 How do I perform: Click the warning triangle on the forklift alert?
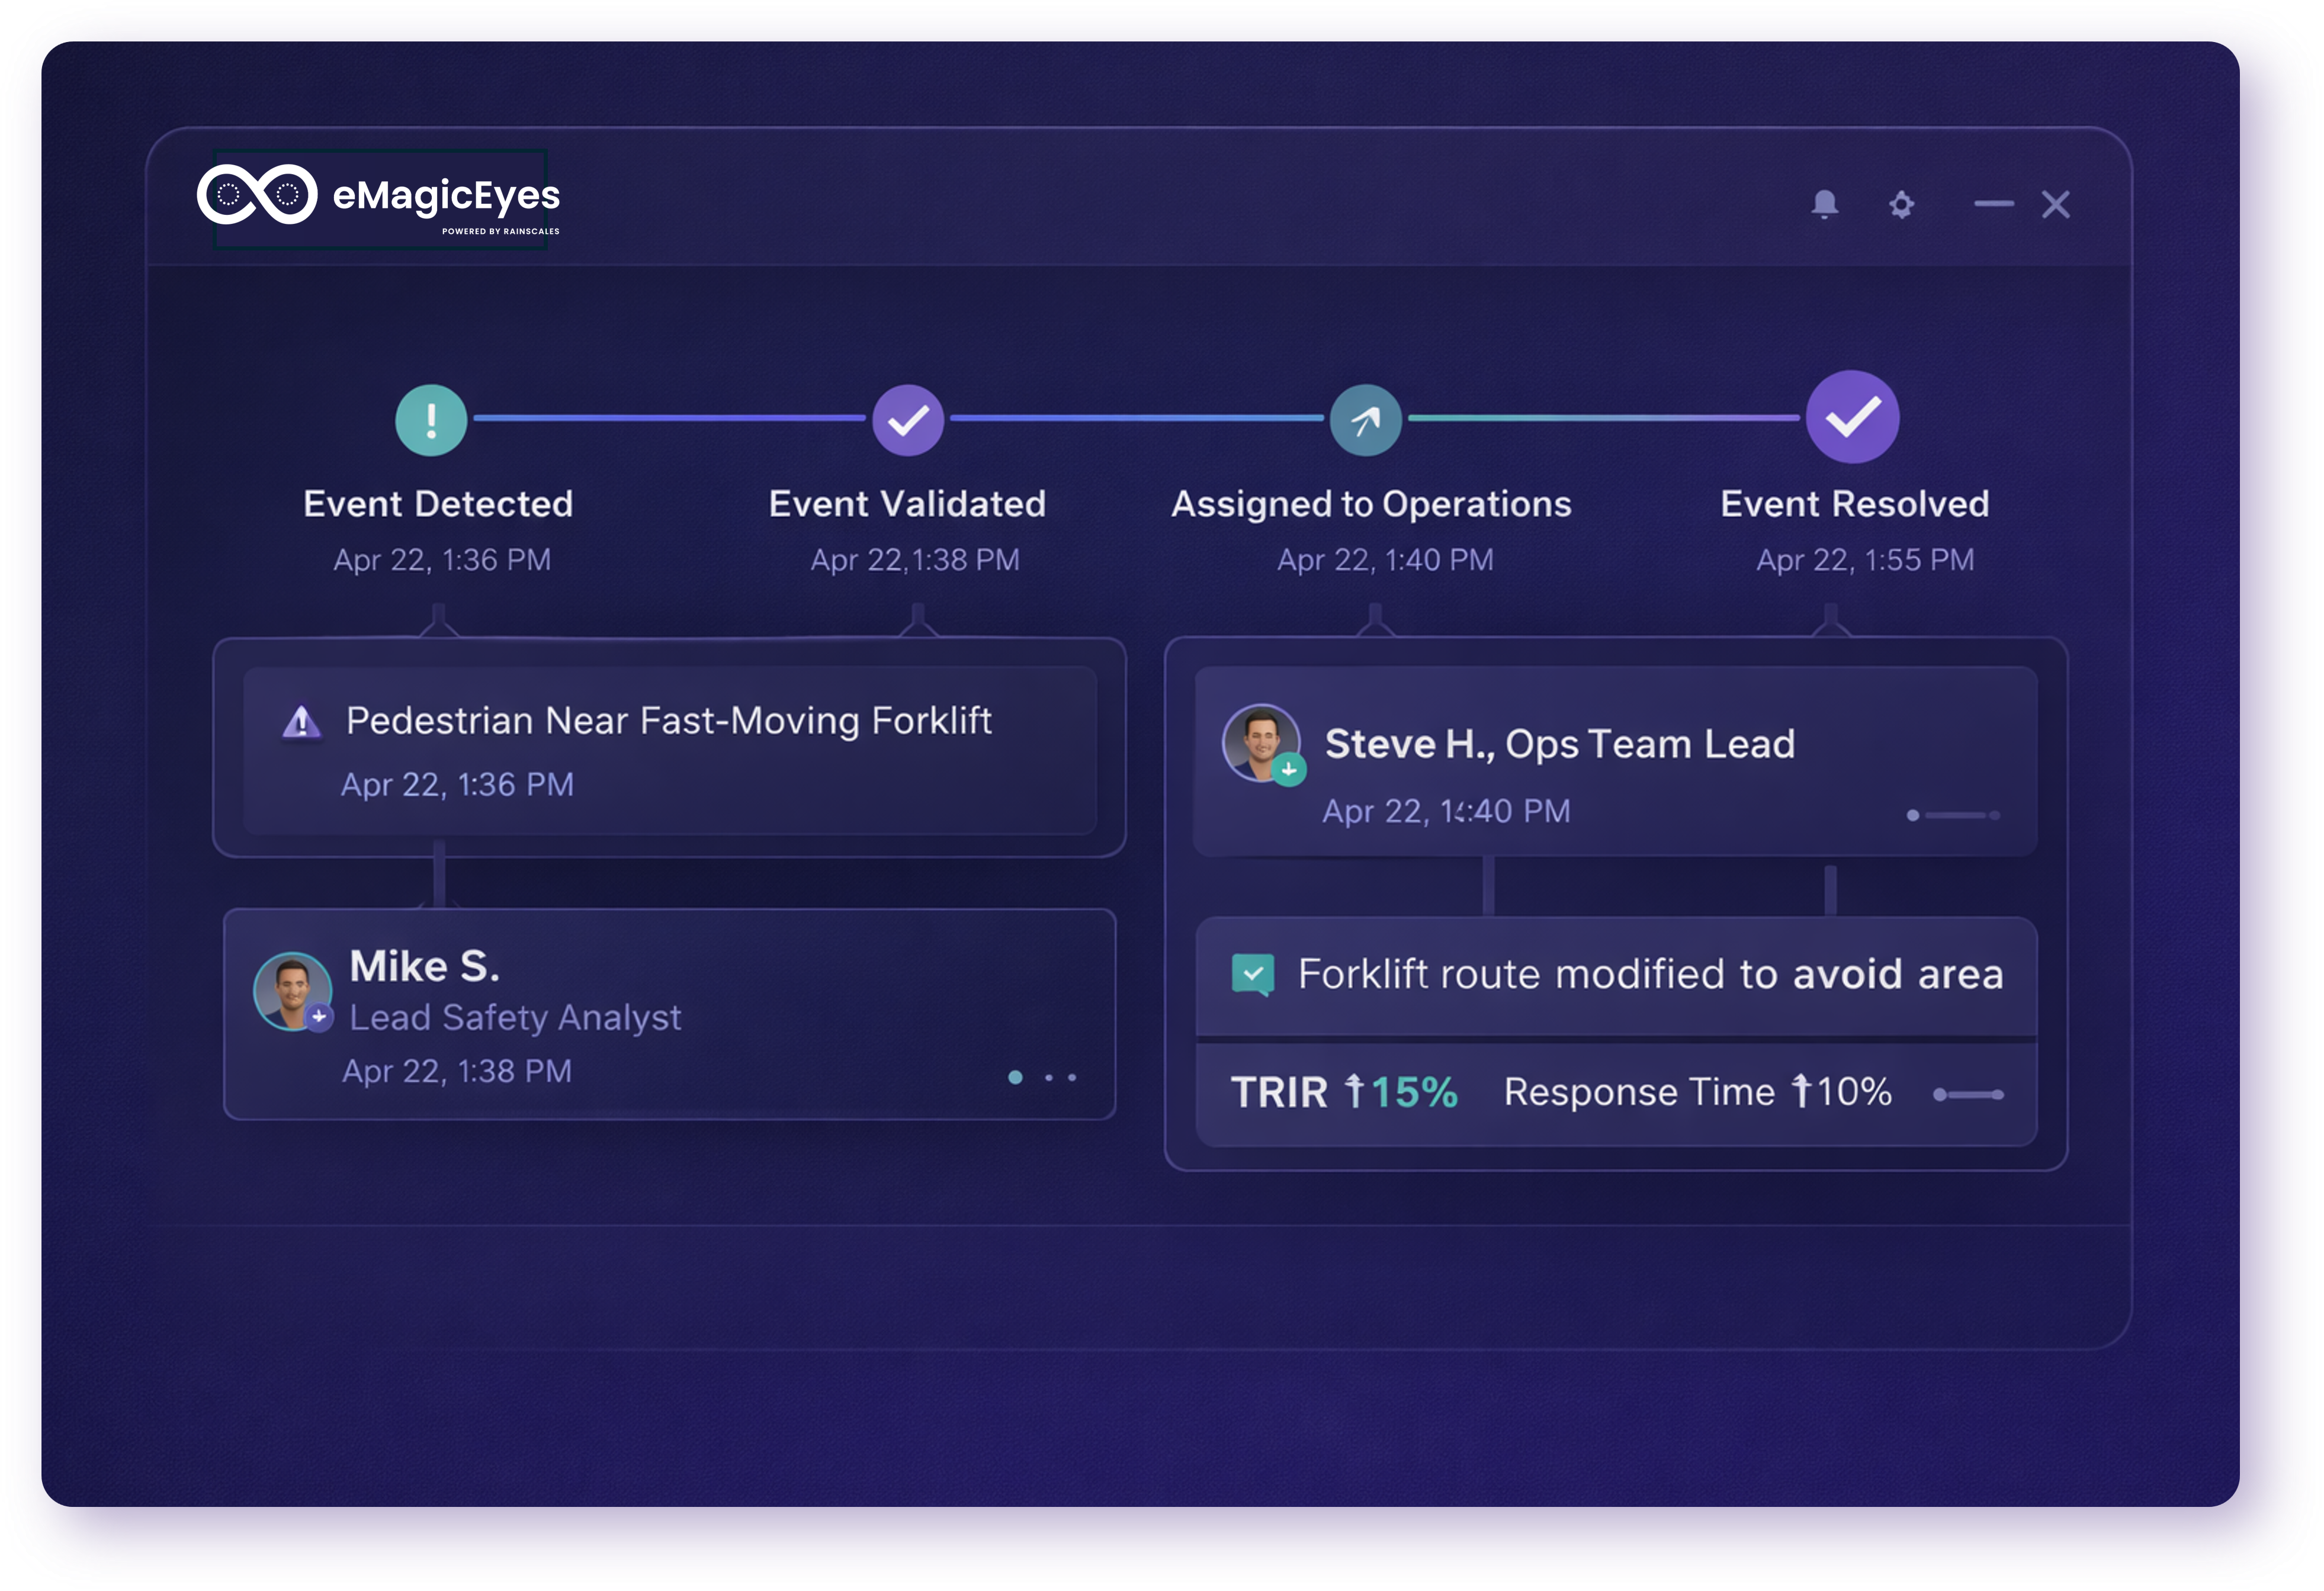302,720
